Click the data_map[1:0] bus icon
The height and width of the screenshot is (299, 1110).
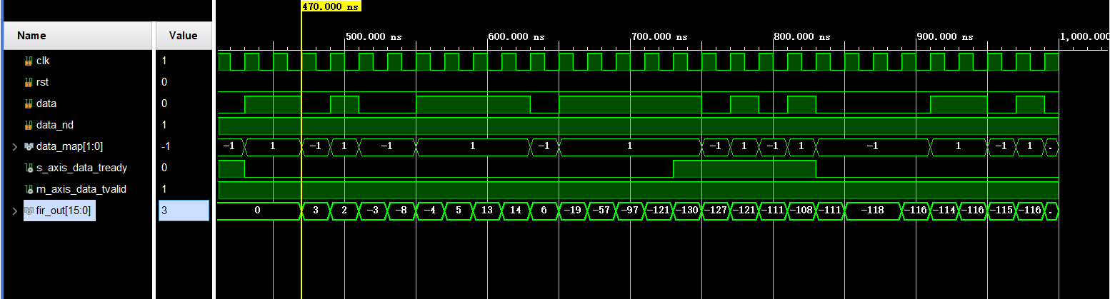click(x=29, y=147)
